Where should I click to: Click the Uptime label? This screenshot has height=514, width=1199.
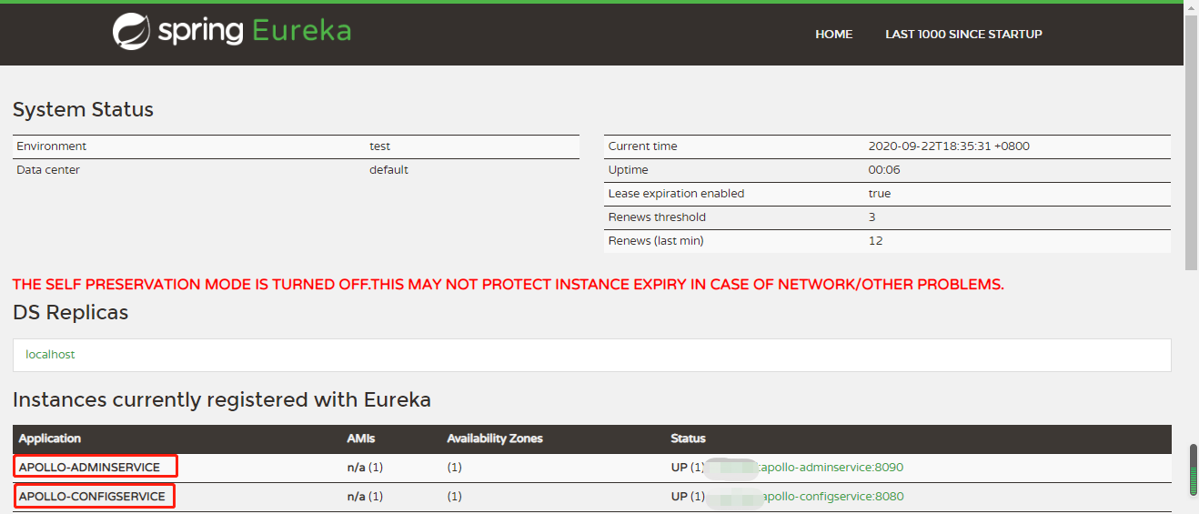point(628,170)
